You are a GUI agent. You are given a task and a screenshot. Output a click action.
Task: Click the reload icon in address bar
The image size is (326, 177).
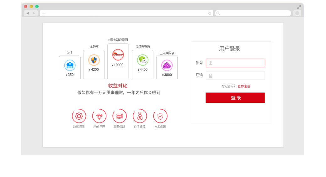[x=210, y=13]
